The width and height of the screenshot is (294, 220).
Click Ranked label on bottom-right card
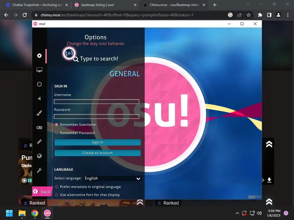[171, 203]
